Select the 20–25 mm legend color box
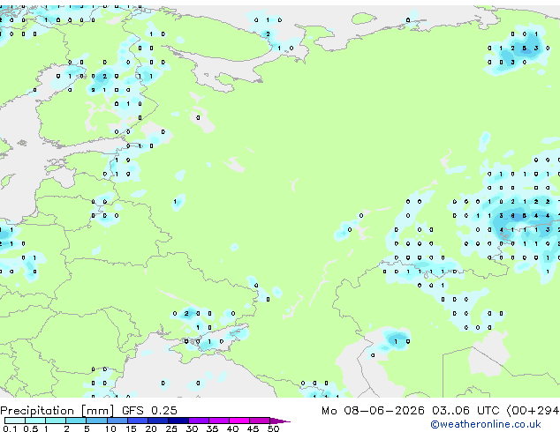This screenshot has width=560, height=432. [157, 421]
